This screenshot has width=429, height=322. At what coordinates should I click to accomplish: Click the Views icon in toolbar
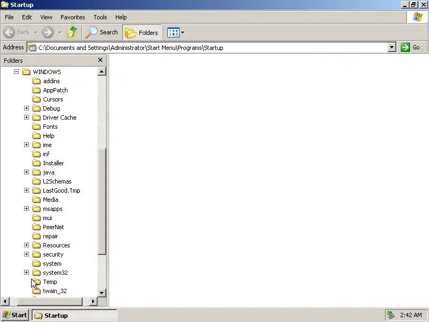coord(173,33)
